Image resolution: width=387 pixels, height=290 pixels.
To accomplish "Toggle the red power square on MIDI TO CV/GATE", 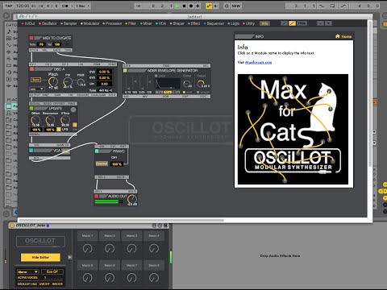I will [x=31, y=38].
